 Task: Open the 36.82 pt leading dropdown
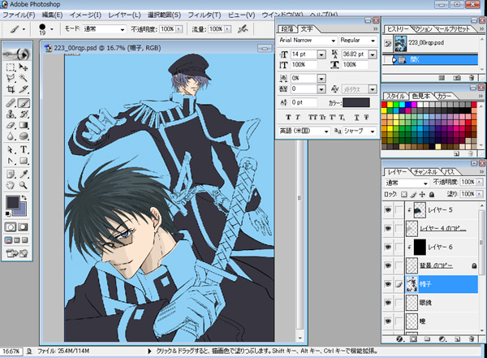373,54
